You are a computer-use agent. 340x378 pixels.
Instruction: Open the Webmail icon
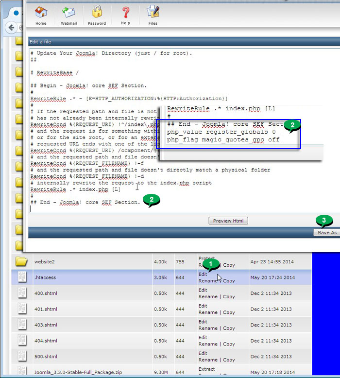coord(68,13)
